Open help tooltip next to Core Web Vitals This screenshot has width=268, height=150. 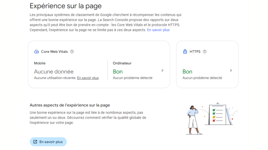[72, 52]
